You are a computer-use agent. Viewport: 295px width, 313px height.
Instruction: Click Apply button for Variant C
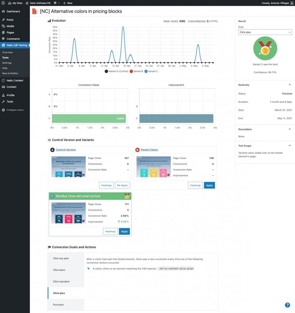[x=124, y=231]
